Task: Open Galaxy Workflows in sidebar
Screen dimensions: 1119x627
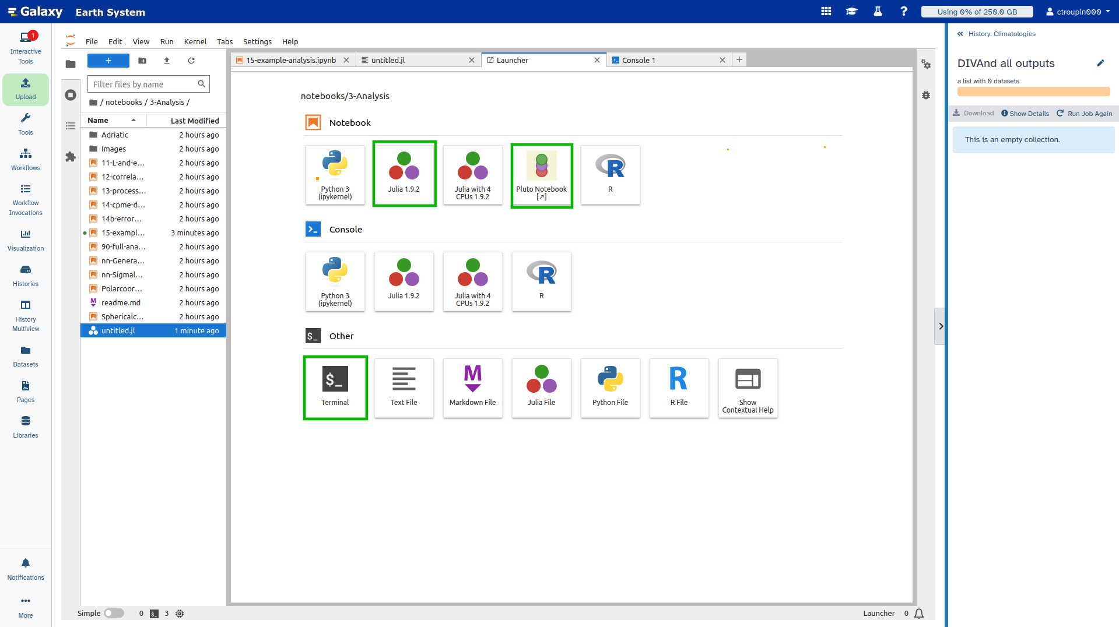Action: [26, 159]
